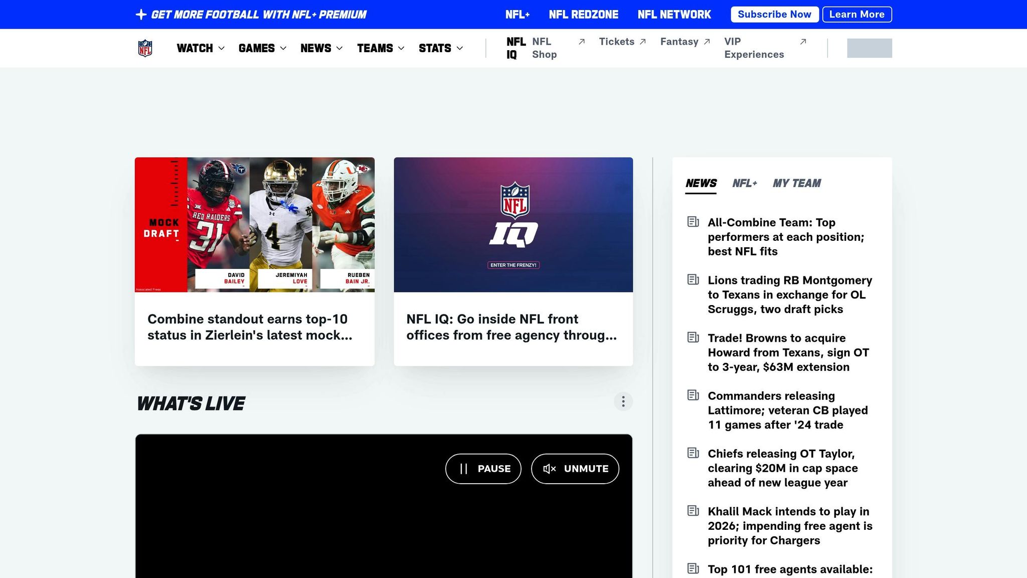Click the article icon next to the Khalil Mack story

693,511
